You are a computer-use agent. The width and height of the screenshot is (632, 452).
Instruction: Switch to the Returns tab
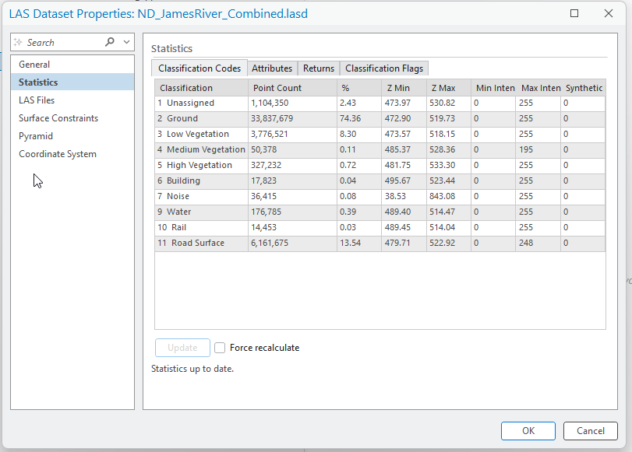coord(318,68)
